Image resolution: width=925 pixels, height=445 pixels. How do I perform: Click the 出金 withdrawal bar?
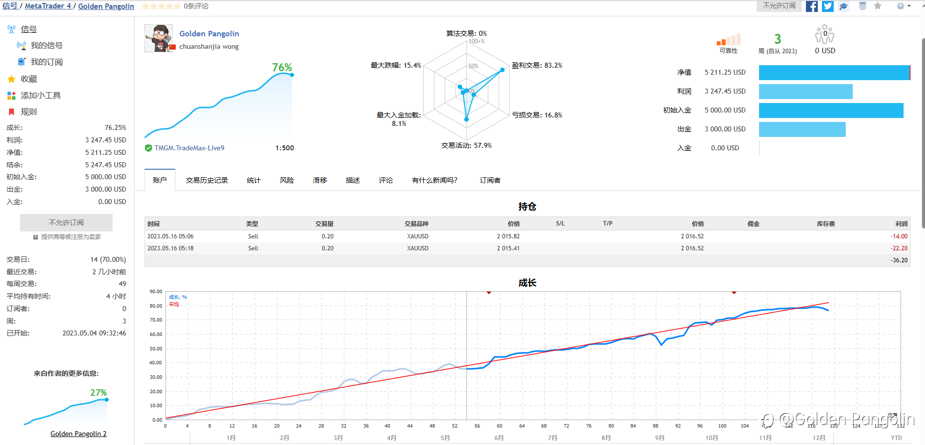click(x=802, y=129)
